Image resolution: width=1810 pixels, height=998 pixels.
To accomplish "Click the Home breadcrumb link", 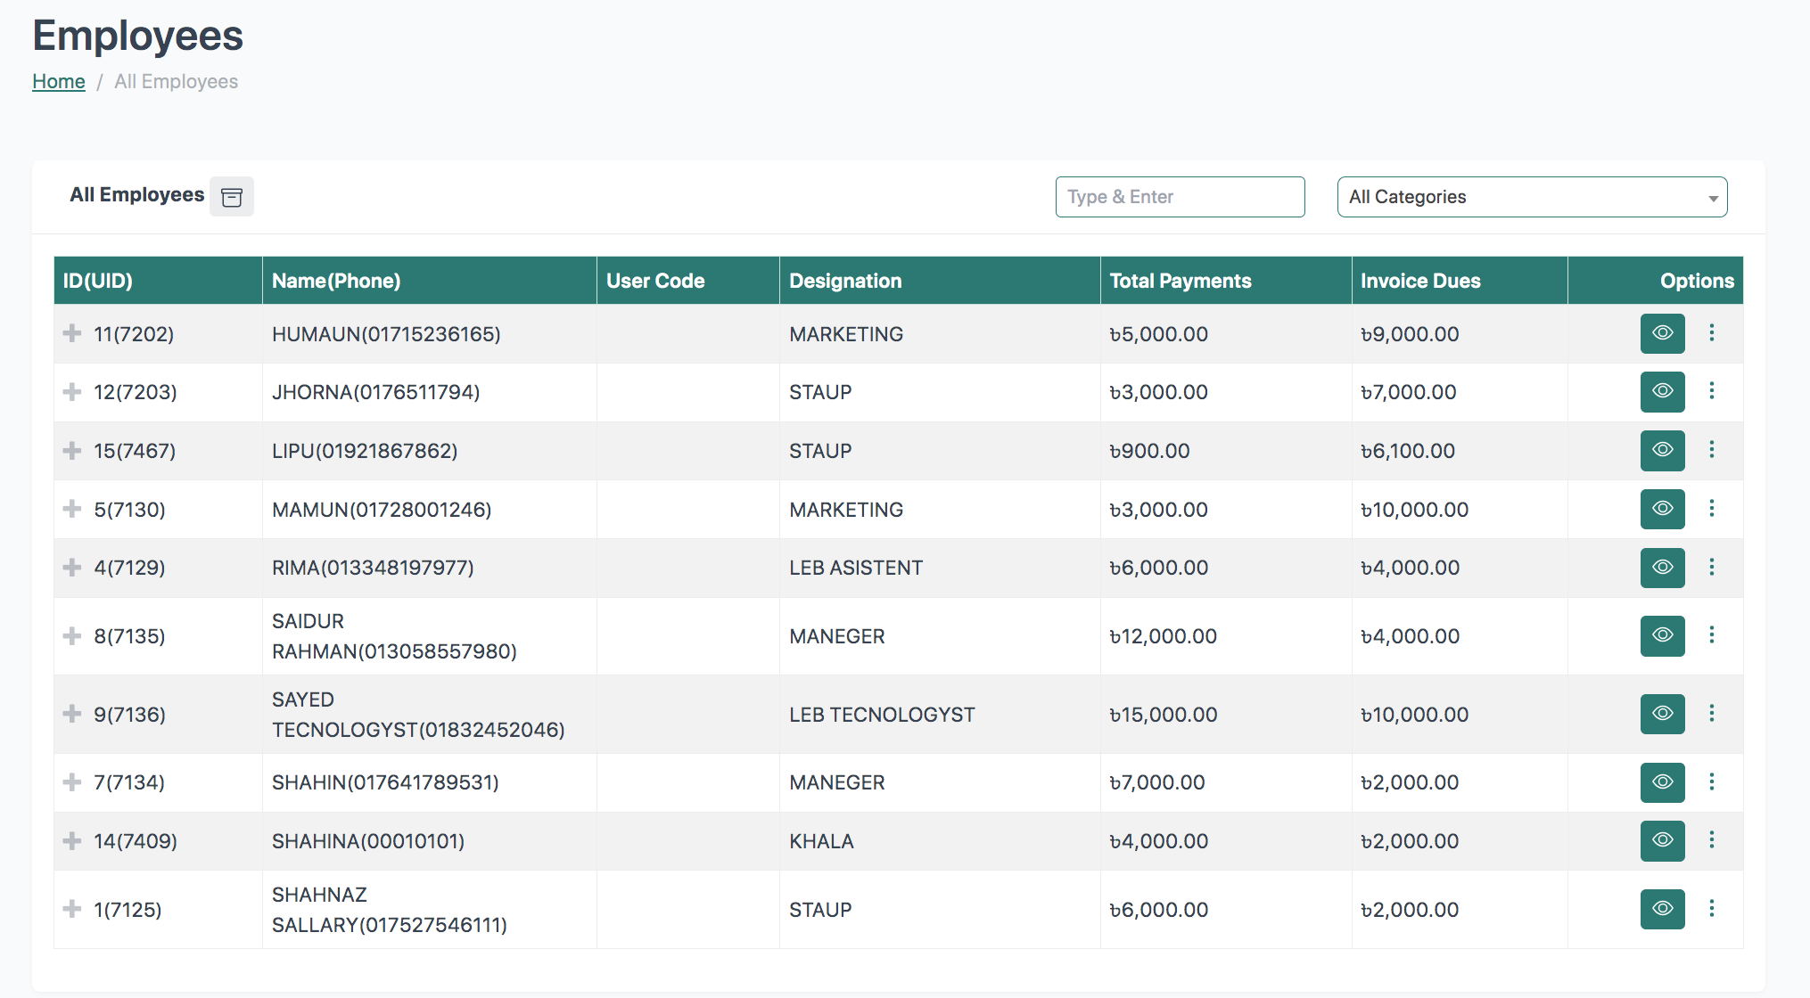I will (59, 82).
